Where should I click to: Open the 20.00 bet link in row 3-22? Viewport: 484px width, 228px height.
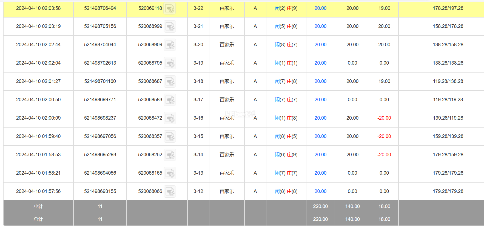320,8
